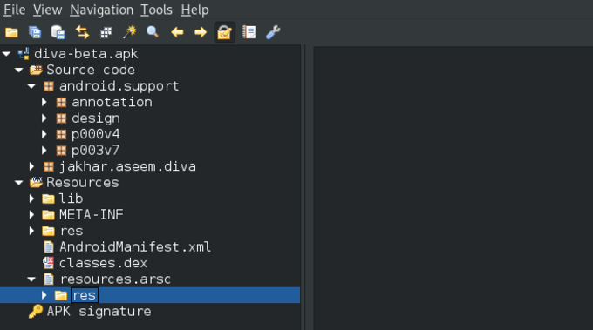Click the META-INF folder icon

[48, 215]
